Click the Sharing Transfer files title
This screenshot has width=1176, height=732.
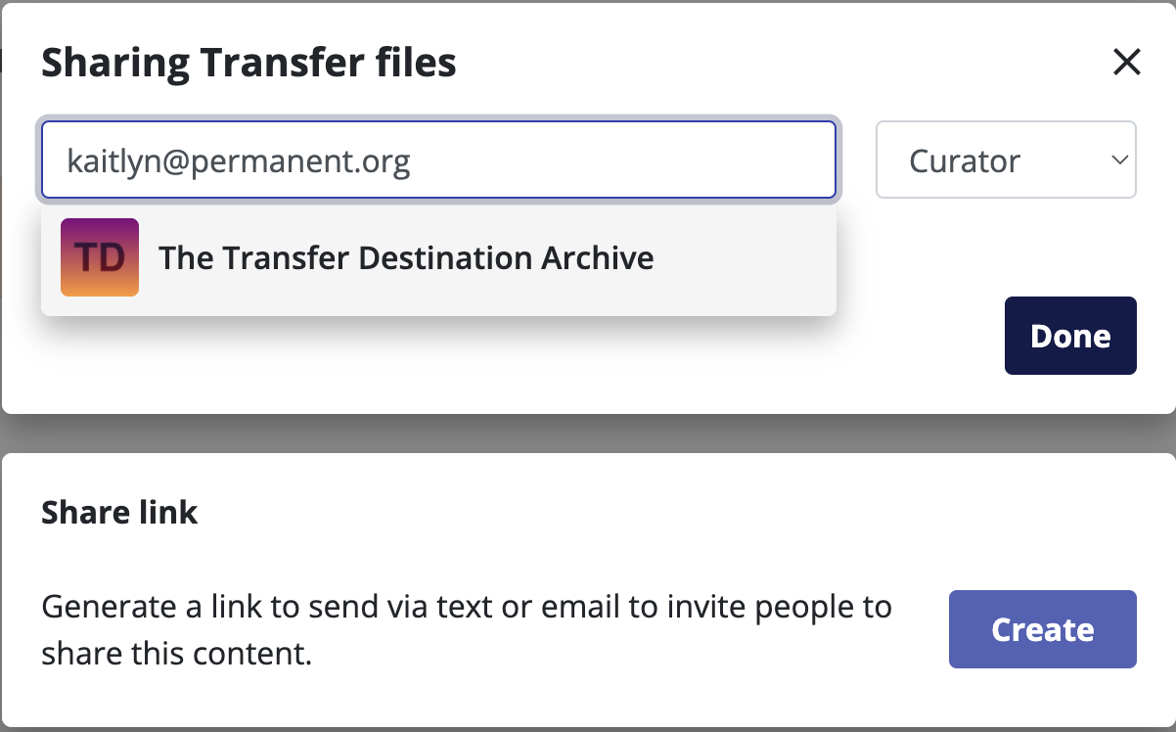(249, 63)
